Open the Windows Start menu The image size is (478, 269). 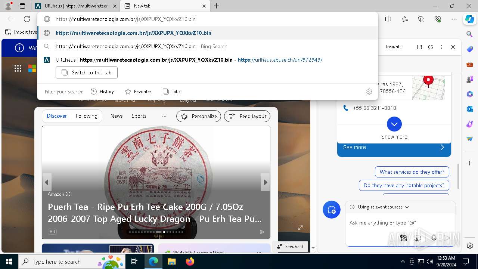tap(9, 262)
